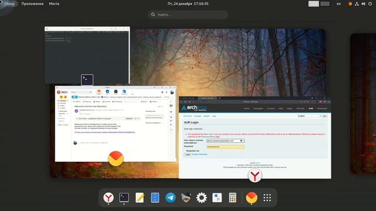Click the Go button beside language dropdown
Screen dimensions: 376x211
[325, 116]
